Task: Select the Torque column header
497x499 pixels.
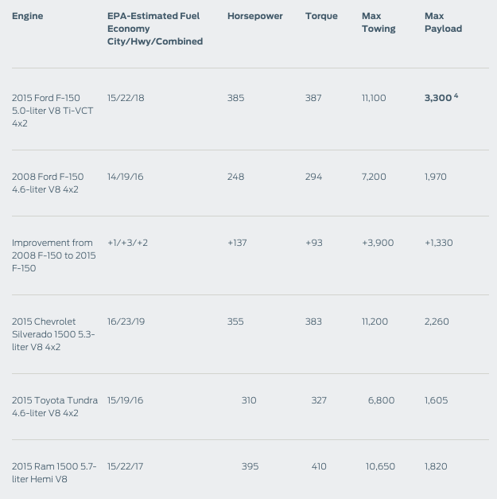Action: click(x=321, y=16)
